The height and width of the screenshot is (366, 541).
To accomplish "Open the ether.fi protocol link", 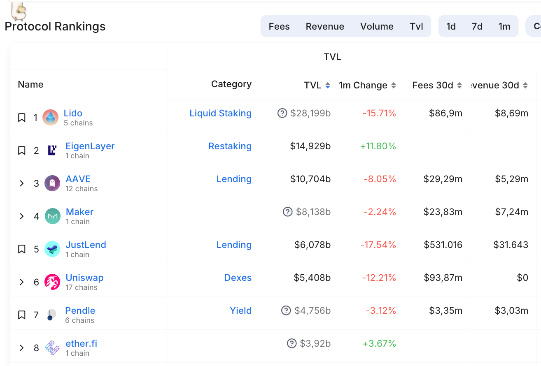I will coord(82,343).
